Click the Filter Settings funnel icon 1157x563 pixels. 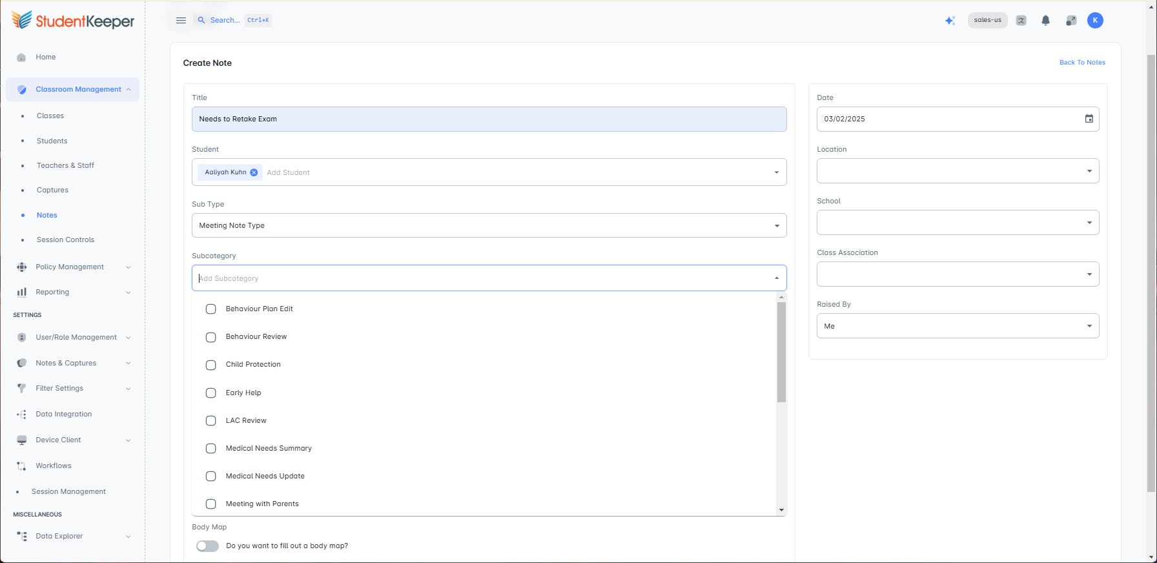[x=22, y=389]
